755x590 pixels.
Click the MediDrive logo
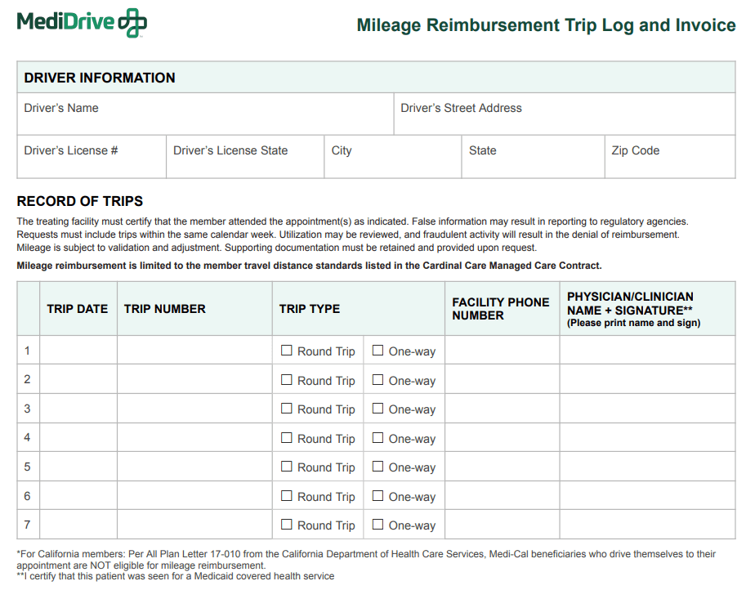(82, 23)
